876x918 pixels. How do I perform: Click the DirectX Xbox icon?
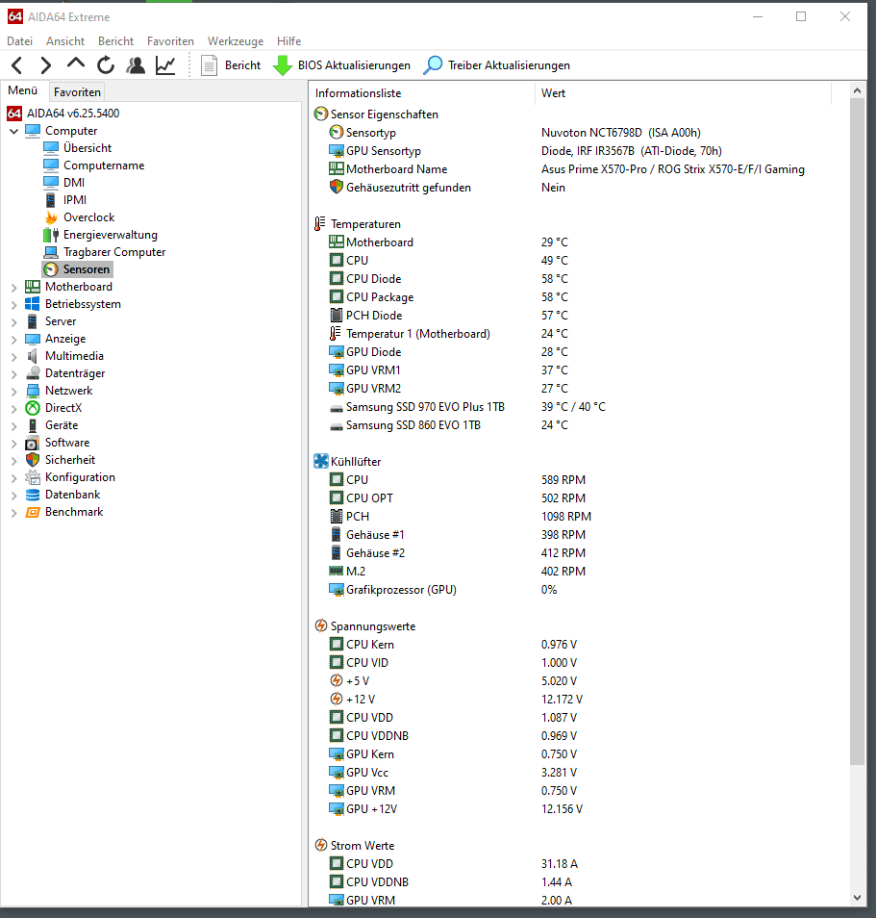pyautogui.click(x=33, y=408)
